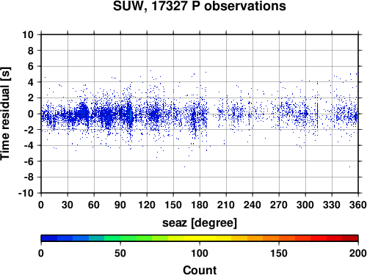Click y-axis tick label '8'
This screenshot has height=275, width=367.
click(31, 51)
